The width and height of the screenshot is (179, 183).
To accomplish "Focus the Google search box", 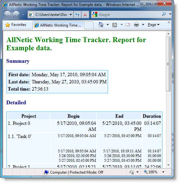I will [129, 15].
